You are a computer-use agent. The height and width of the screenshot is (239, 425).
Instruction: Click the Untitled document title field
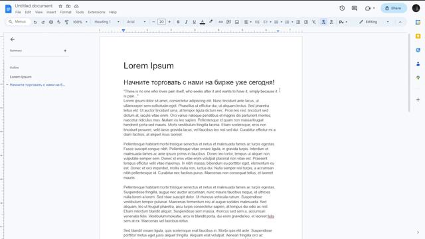coord(34,6)
